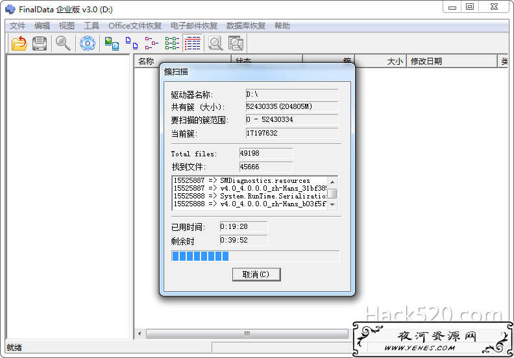Open the 数据库恢复 menu

coord(245,26)
